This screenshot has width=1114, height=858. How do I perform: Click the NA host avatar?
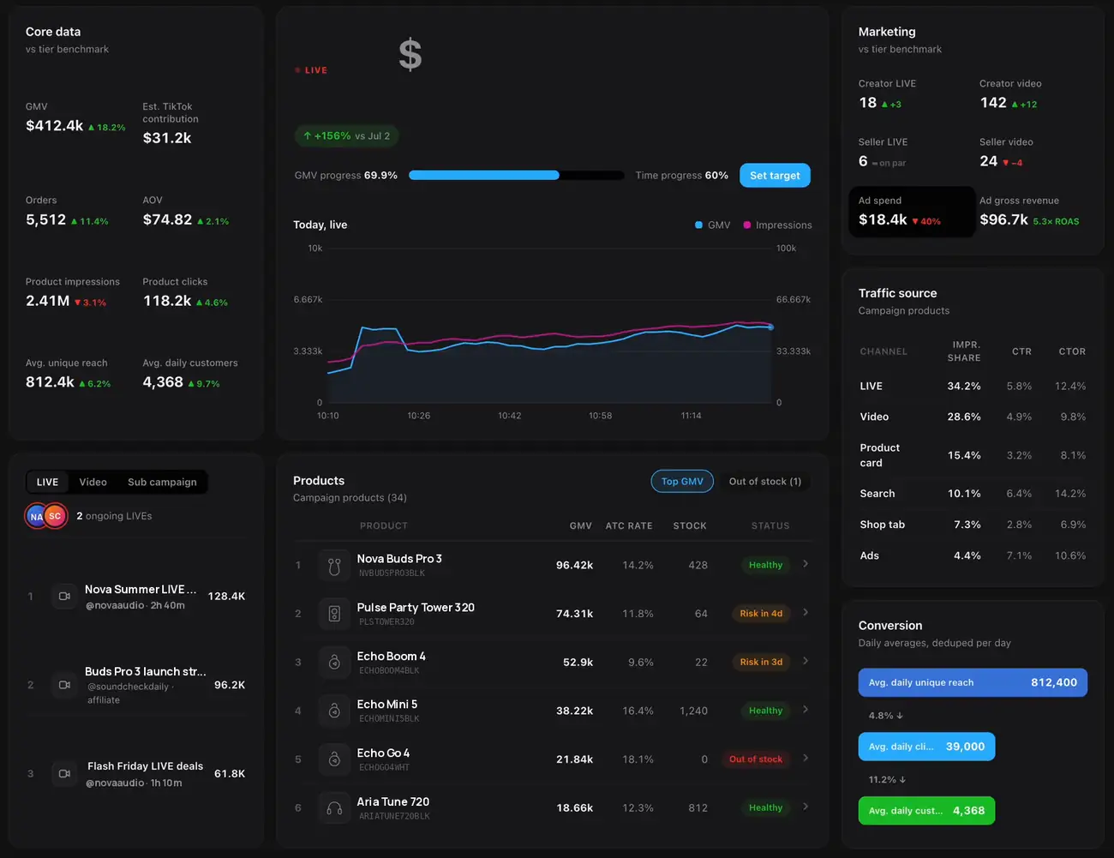point(36,516)
